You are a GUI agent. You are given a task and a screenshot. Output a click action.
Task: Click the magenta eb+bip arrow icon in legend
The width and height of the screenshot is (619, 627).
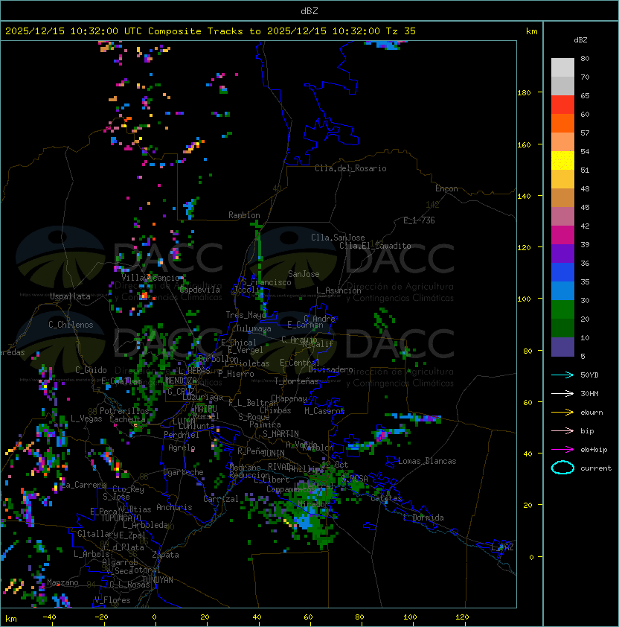click(562, 450)
